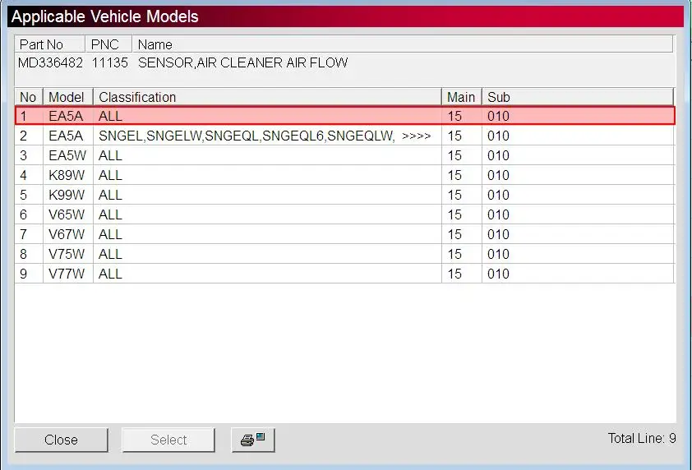Select the V65W model row

coord(344,214)
